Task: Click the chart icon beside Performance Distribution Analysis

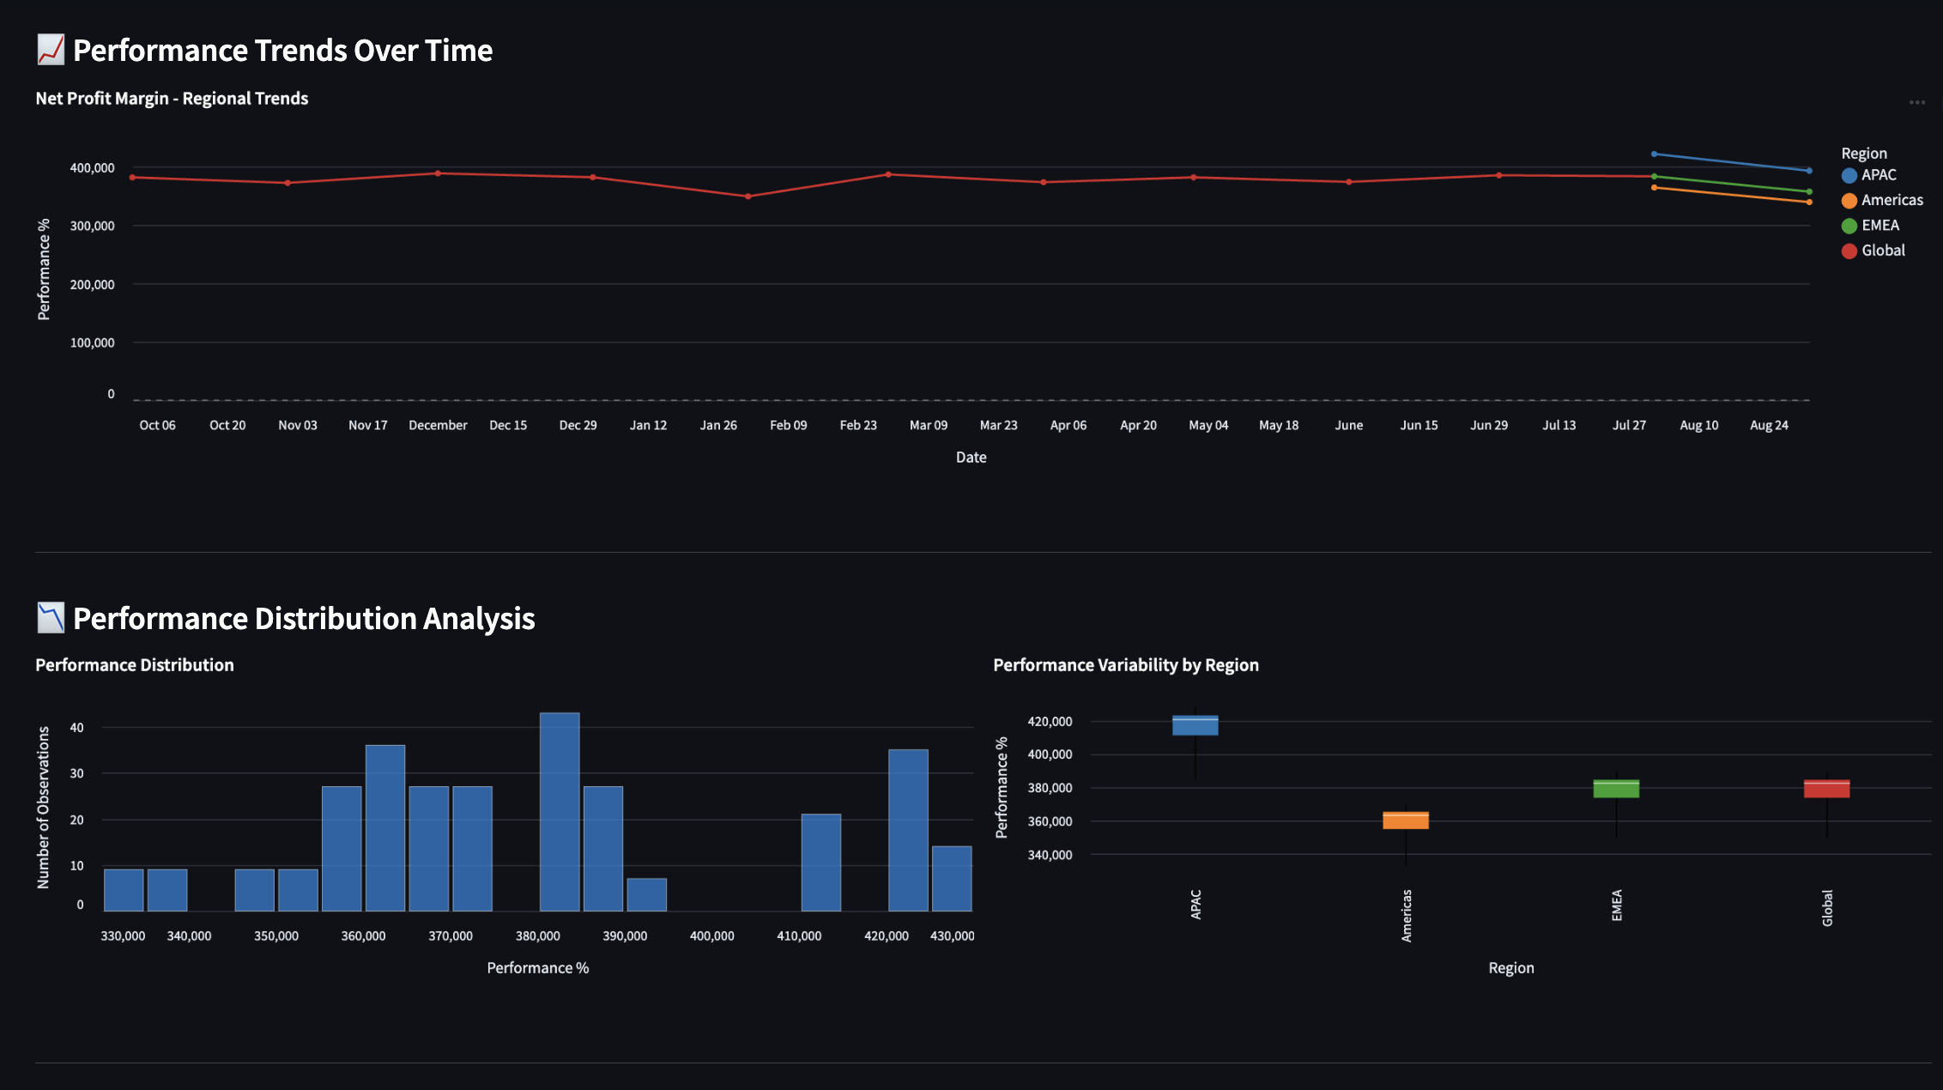Action: (50, 617)
